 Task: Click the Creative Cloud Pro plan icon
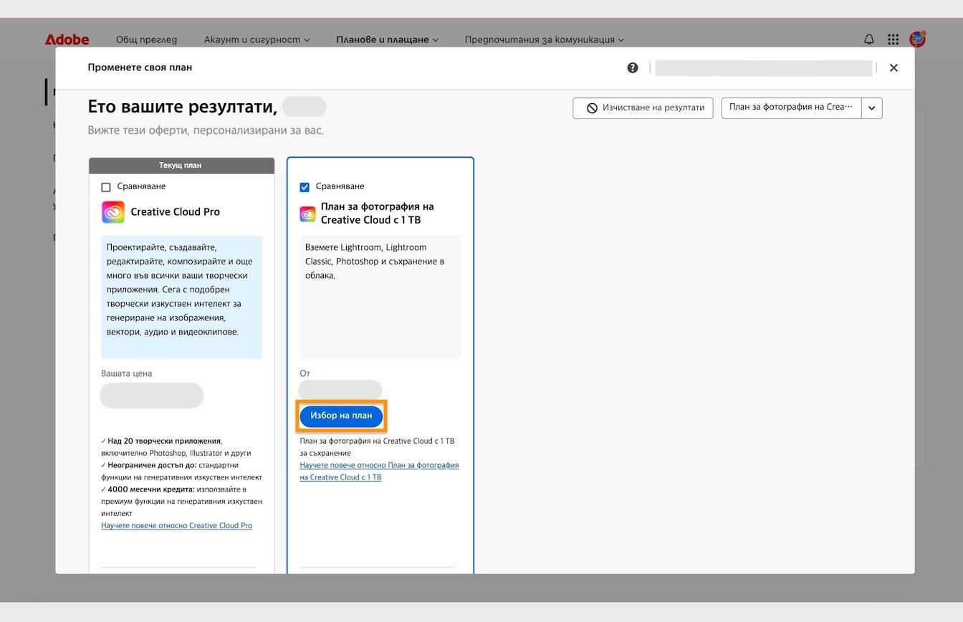113,212
